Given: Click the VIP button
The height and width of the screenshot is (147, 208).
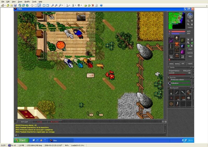Looking at the screenshot, I should pyautogui.click(x=183, y=63).
